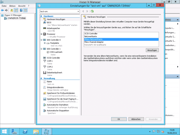Open the ? help menu

tap(28, 6)
